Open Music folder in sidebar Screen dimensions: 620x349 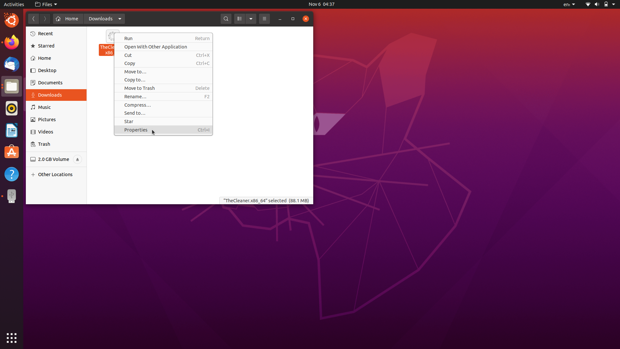(x=56, y=107)
